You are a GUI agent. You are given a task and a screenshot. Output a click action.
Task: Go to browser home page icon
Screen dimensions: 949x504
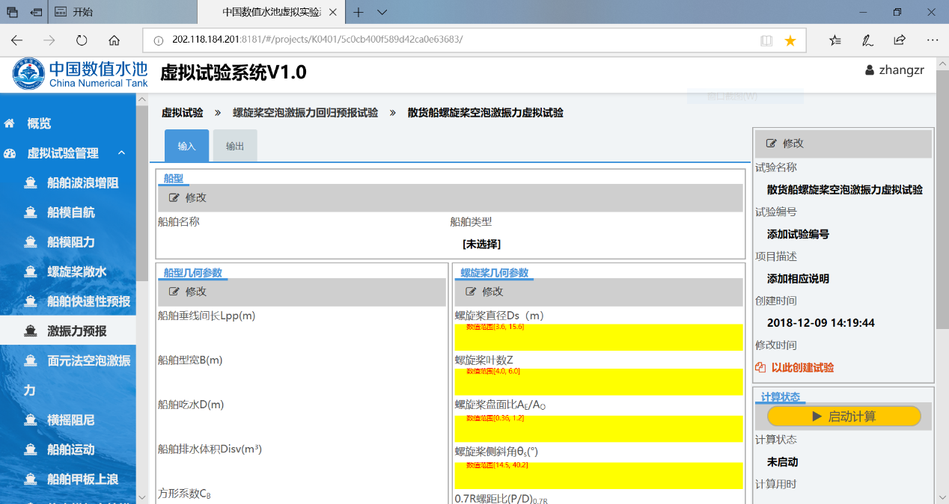(114, 40)
